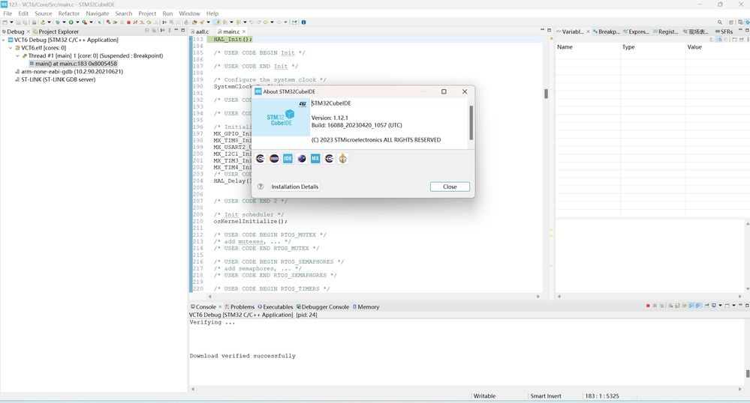
Task: Open the File menu
Action: (x=8, y=13)
